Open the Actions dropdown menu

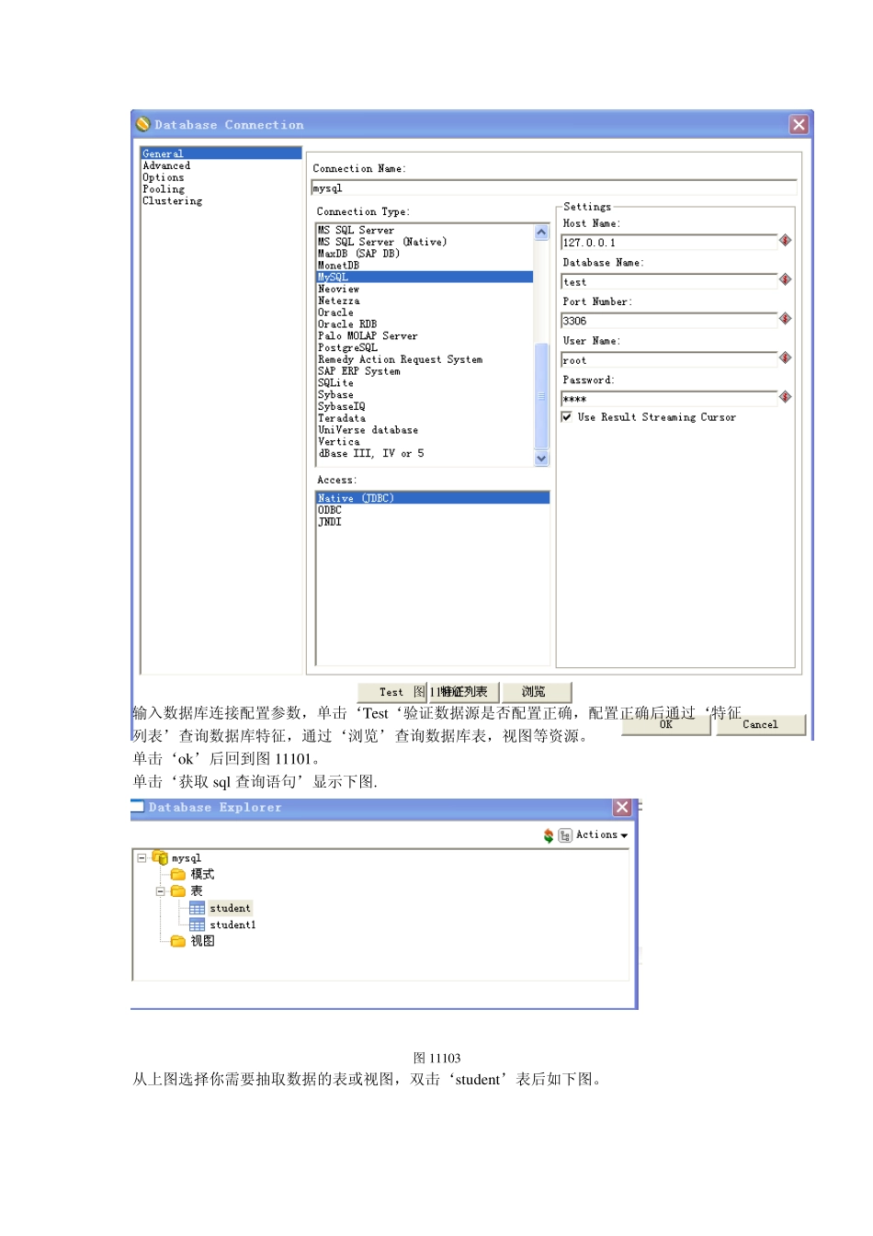pos(601,835)
